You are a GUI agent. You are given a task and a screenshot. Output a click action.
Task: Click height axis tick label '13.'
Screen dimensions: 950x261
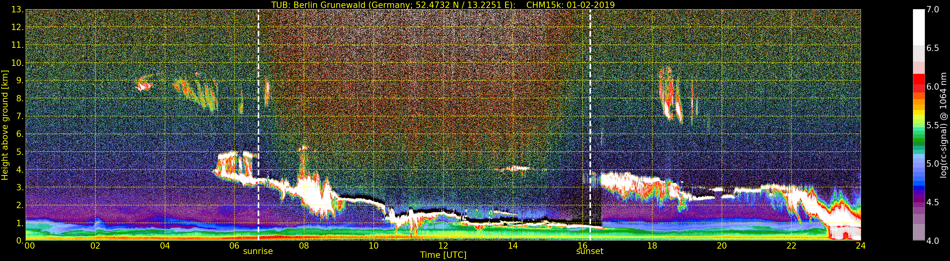click(18, 10)
